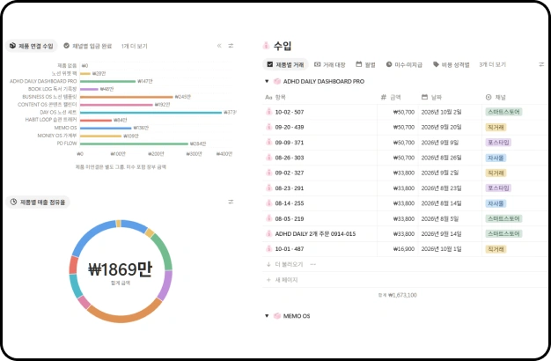The image size is (551, 361).
Task: Click page icon of row 08-23 - 291
Action: pyautogui.click(x=268, y=188)
